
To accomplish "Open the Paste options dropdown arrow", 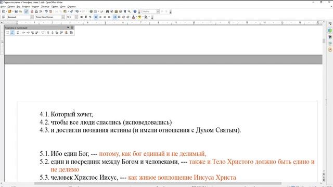I will (x=68, y=11).
